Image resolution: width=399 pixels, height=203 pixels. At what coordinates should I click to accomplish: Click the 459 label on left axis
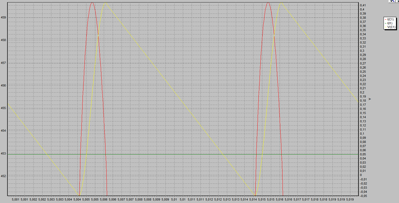[3, 17]
